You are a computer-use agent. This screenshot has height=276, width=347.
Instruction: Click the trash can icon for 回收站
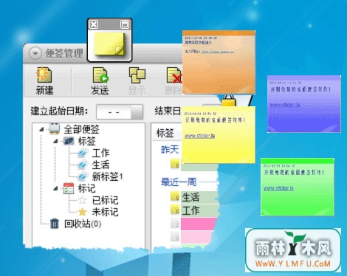click(x=55, y=224)
